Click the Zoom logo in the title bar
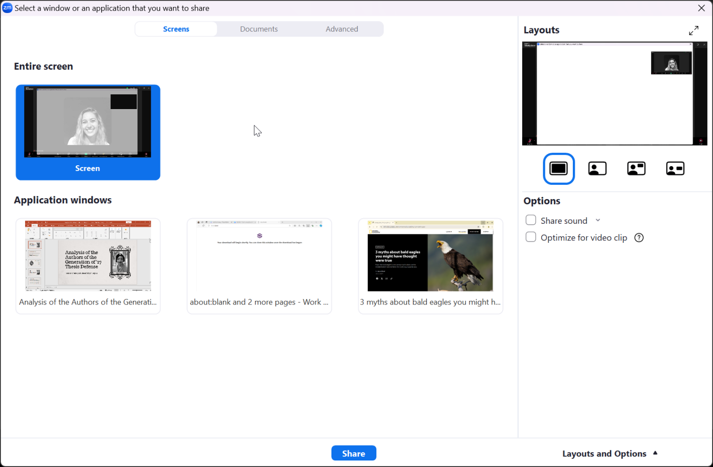 7,8
